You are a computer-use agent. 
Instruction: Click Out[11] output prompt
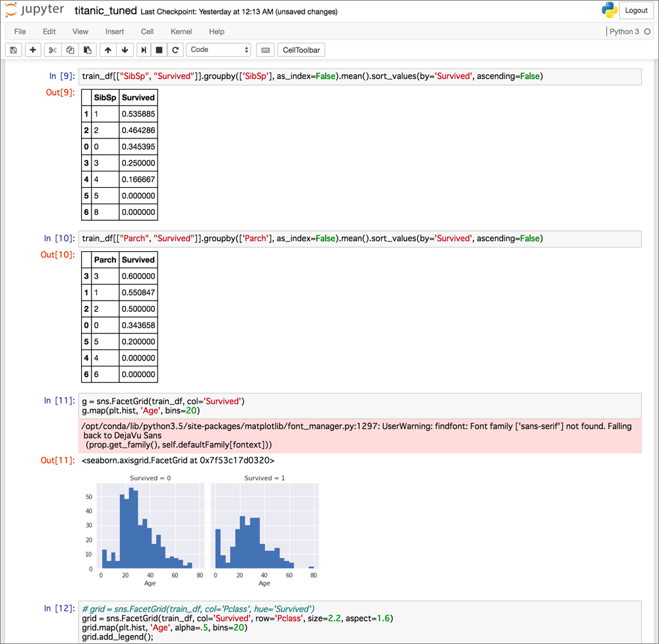coord(57,460)
